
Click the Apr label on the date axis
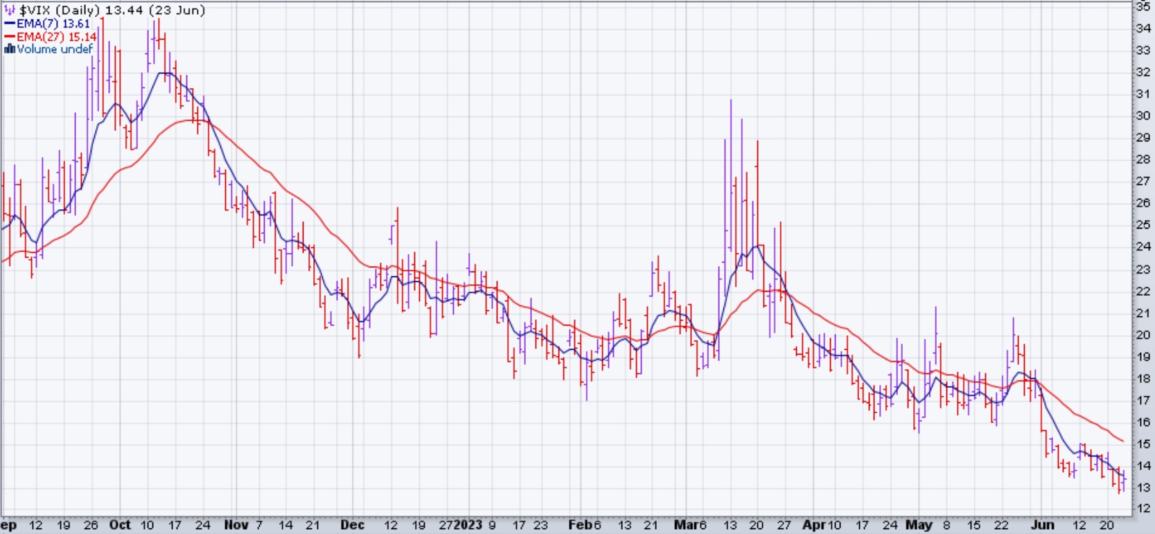tap(813, 525)
